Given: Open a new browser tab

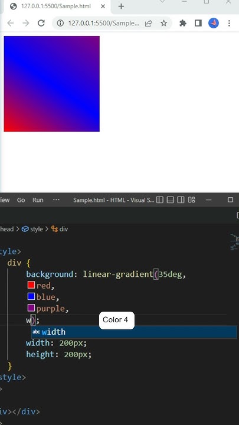Looking at the screenshot, I should [x=121, y=6].
